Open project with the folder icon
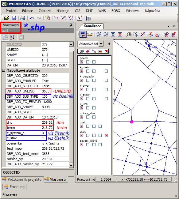 point(6,18)
